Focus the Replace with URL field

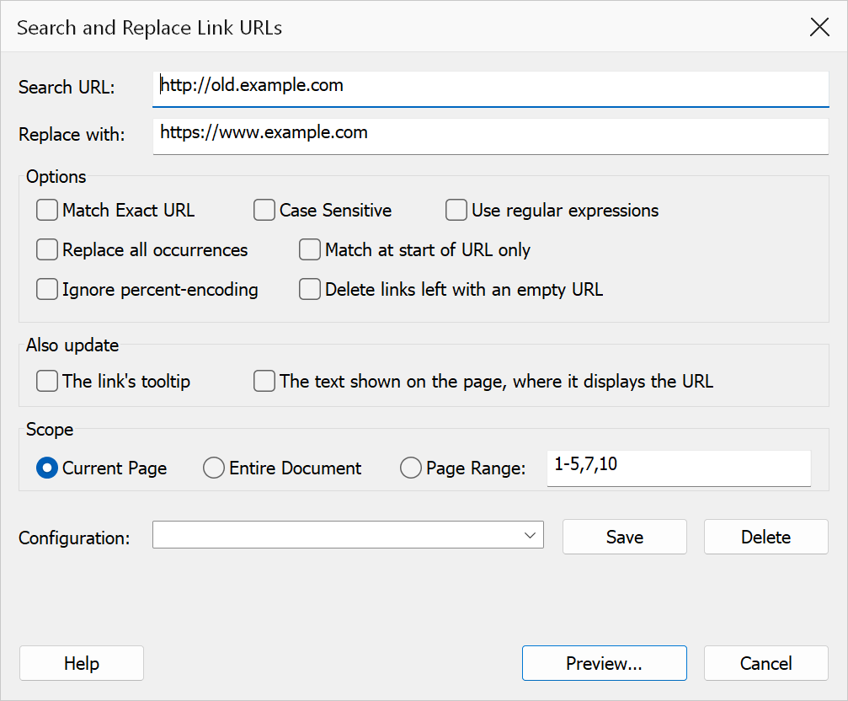coord(490,136)
